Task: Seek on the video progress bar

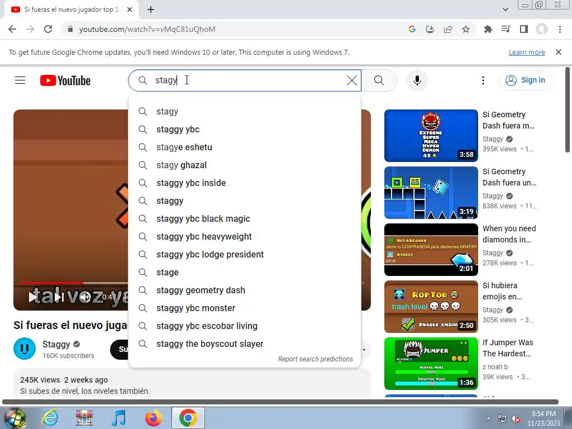Action: [x=74, y=283]
